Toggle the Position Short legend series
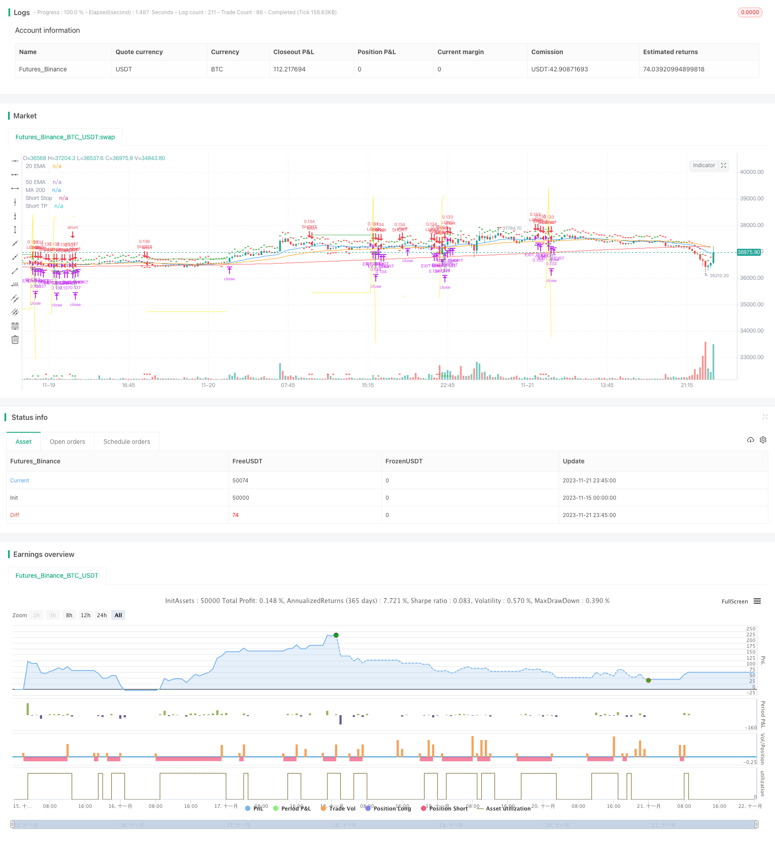 click(444, 808)
